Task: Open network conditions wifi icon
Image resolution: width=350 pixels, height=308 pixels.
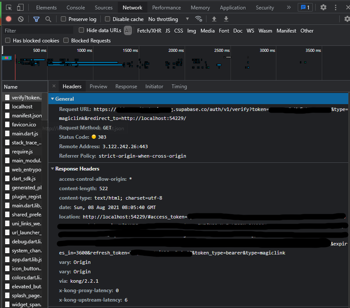Action: 198,19
